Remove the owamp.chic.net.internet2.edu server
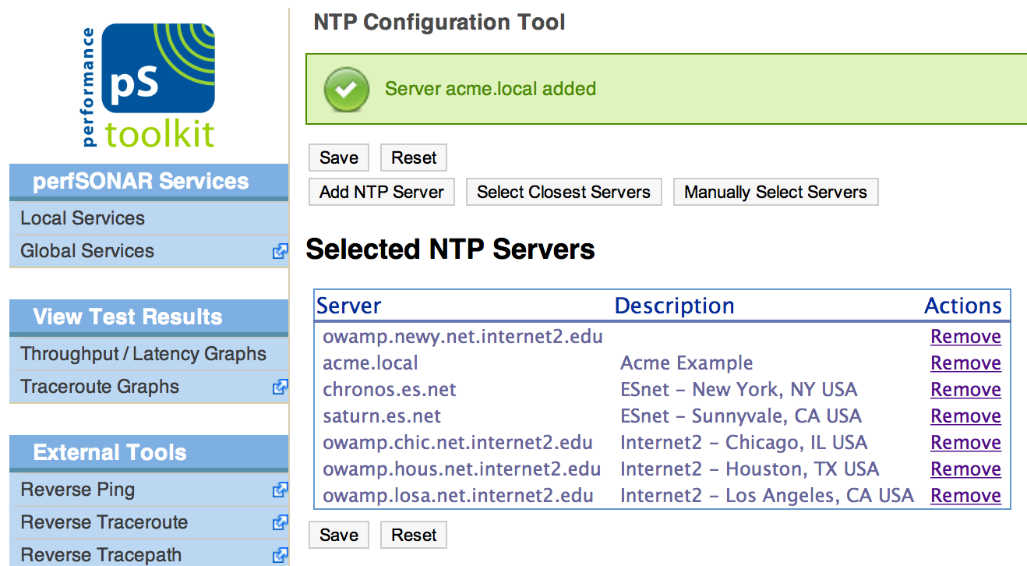This screenshot has width=1027, height=566. point(965,443)
